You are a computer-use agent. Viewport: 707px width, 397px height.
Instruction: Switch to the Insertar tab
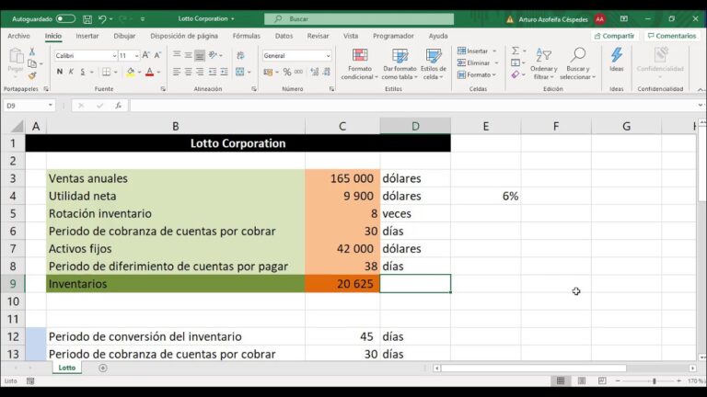[87, 36]
